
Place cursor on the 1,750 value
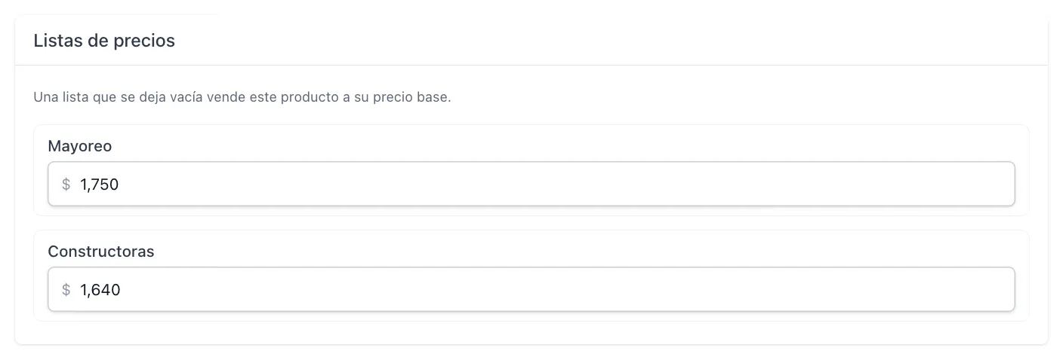[x=100, y=185]
